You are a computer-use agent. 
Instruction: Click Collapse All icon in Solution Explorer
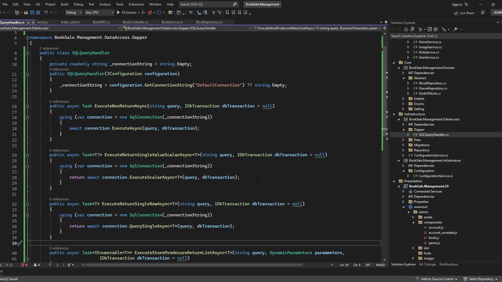429,29
